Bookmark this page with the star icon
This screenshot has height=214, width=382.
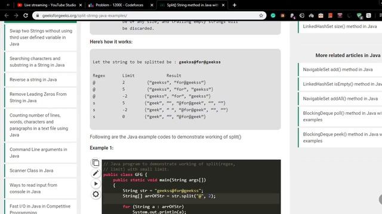(261, 15)
